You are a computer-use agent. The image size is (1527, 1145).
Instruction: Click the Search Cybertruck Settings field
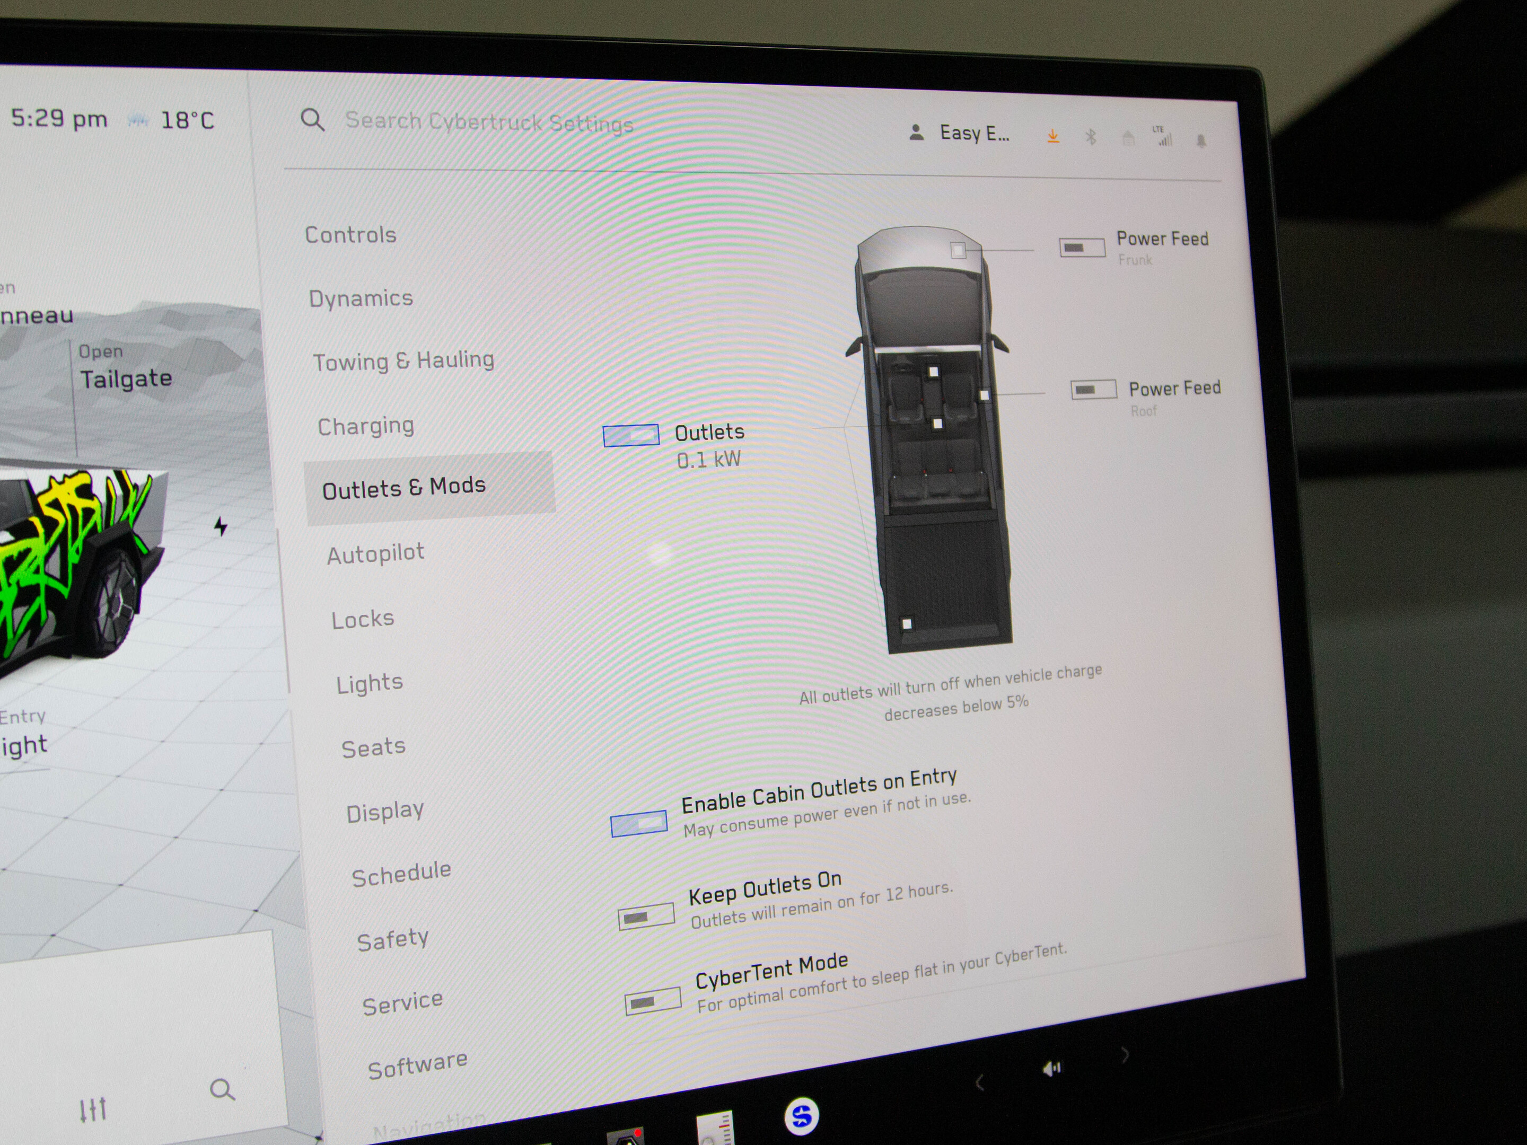pyautogui.click(x=489, y=122)
